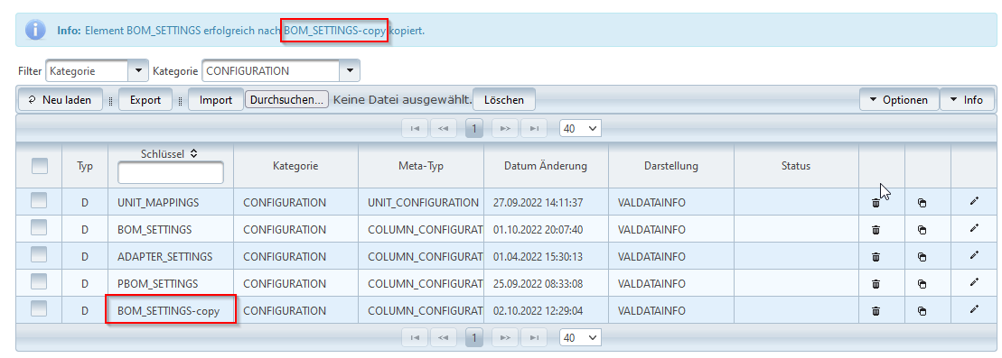Edit the BOM_SETTINGS element with pencil icon

click(974, 228)
